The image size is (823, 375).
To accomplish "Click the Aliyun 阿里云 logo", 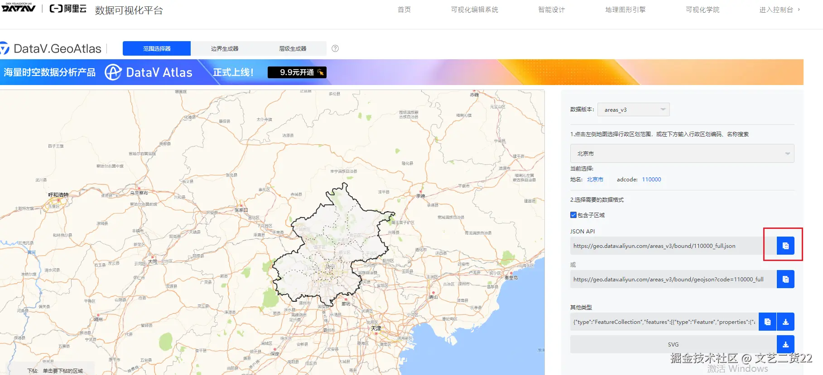I will pos(68,8).
